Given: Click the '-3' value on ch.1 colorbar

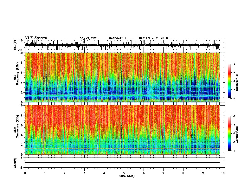Looking at the screenshot, I should click(234, 64).
